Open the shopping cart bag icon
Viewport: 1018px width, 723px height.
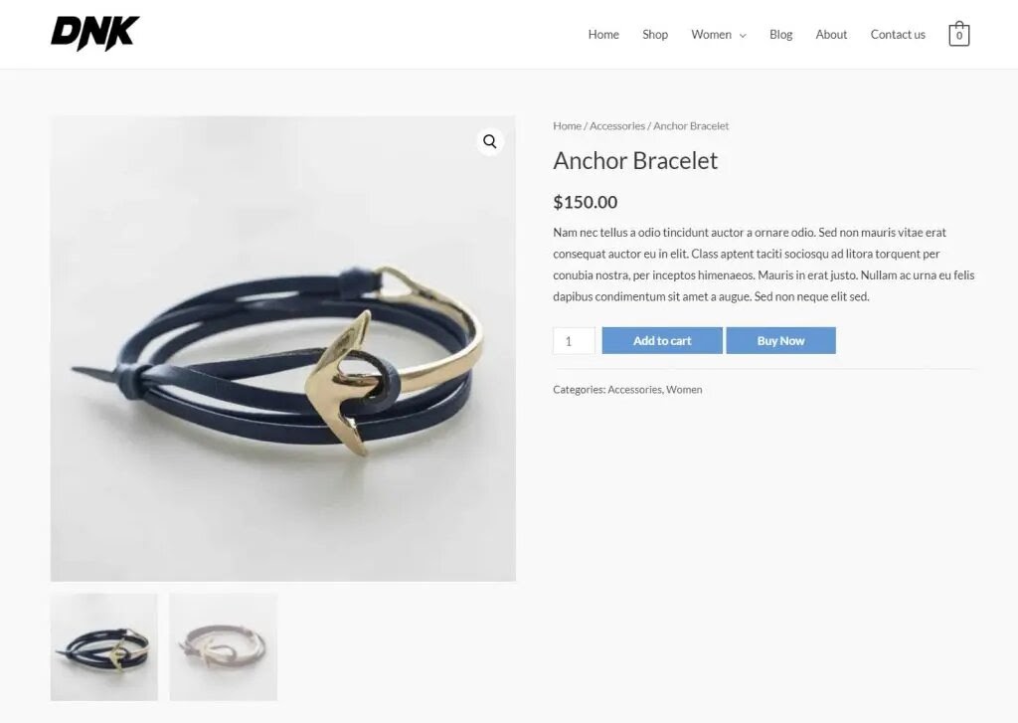[x=959, y=34]
